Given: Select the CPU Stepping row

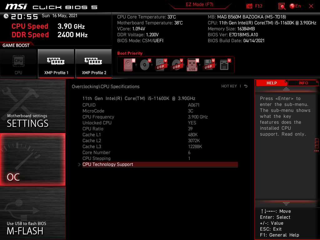Looking at the screenshot, I should (x=160, y=158).
